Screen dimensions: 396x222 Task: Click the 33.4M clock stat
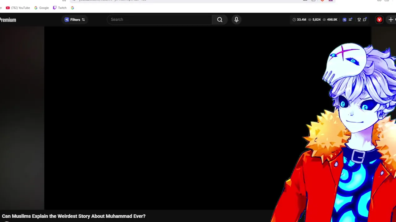point(299,20)
